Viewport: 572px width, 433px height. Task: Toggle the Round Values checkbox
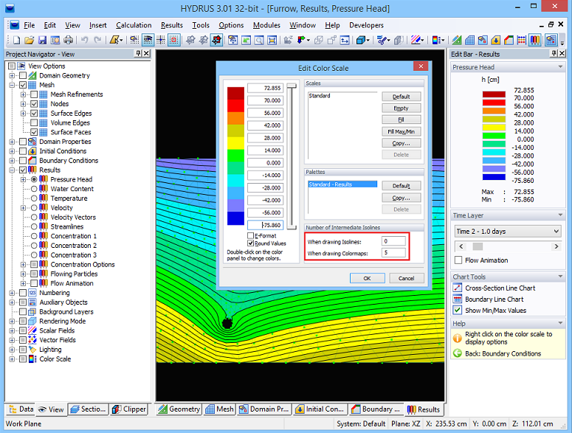click(251, 243)
